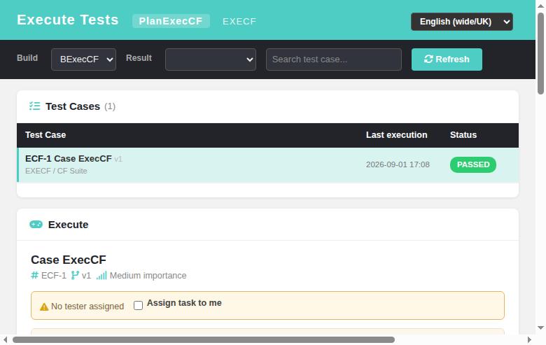Select the ECF-1 Case ExecCF row

pyautogui.click(x=268, y=165)
